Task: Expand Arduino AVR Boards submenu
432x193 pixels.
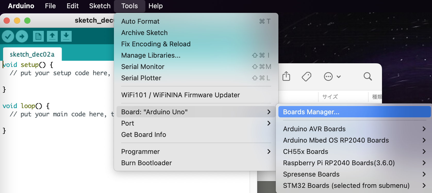Action: [x=355, y=129]
